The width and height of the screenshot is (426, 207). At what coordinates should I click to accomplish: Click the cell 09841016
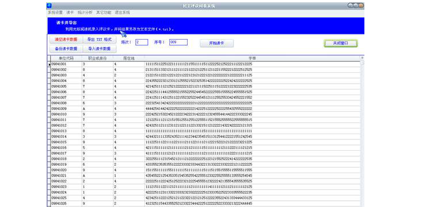pos(66,148)
